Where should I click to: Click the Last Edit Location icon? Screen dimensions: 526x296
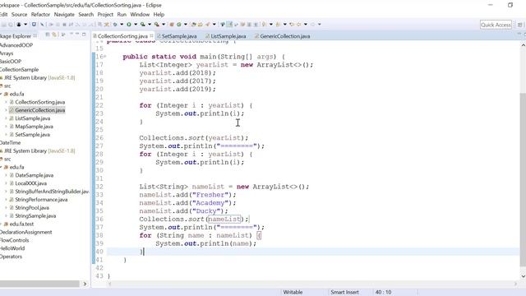click(292, 24)
